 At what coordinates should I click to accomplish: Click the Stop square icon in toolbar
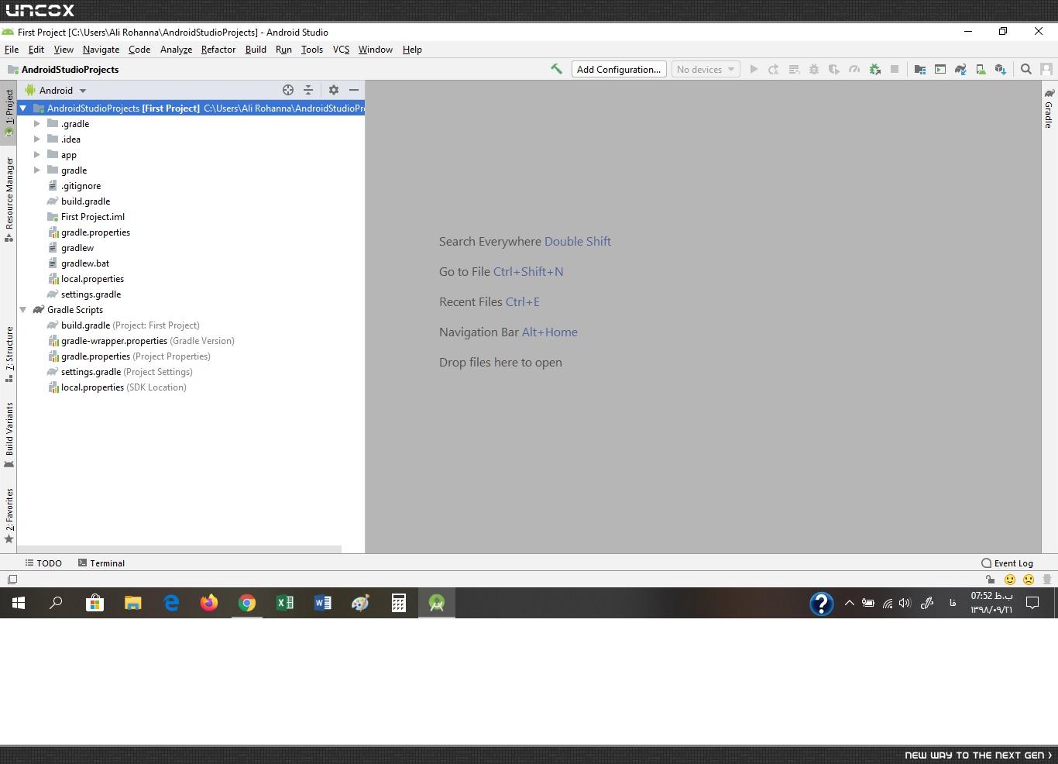tap(895, 69)
